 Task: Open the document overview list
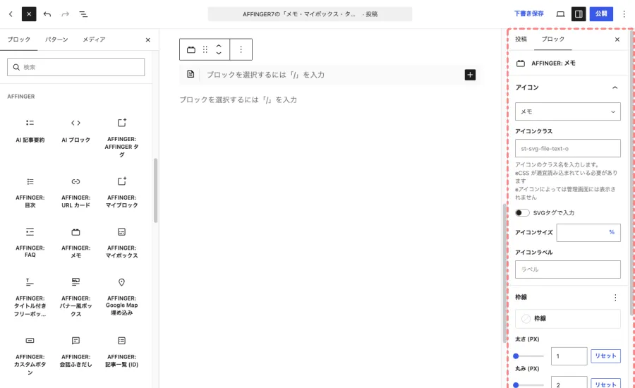pyautogui.click(x=83, y=14)
